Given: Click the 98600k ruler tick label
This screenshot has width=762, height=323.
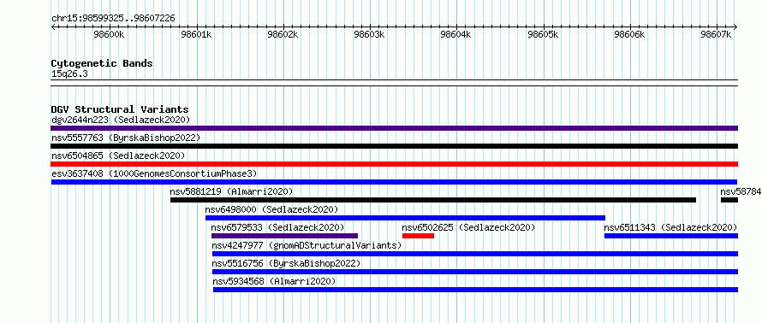Looking at the screenshot, I should (110, 35).
